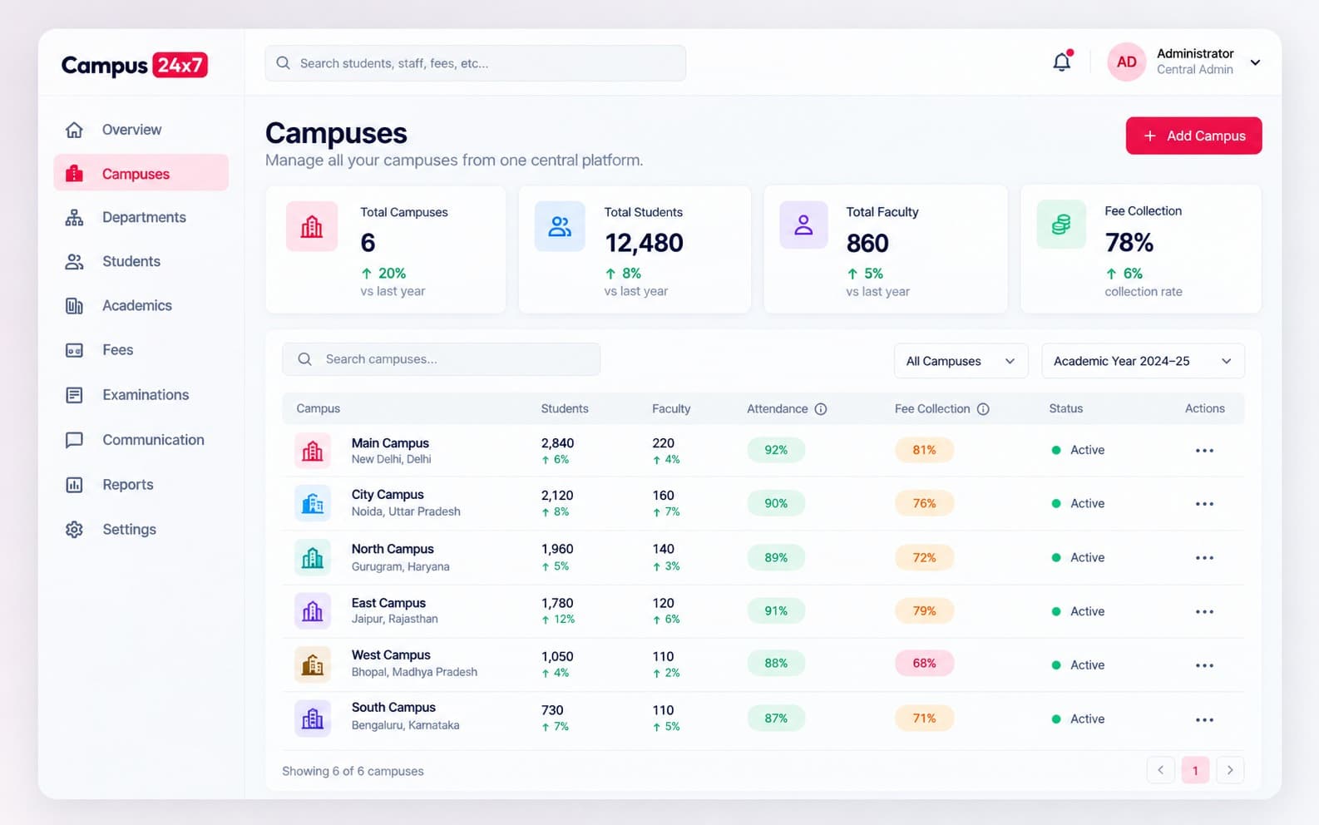Expand the Administrator account chevron

[1256, 62]
